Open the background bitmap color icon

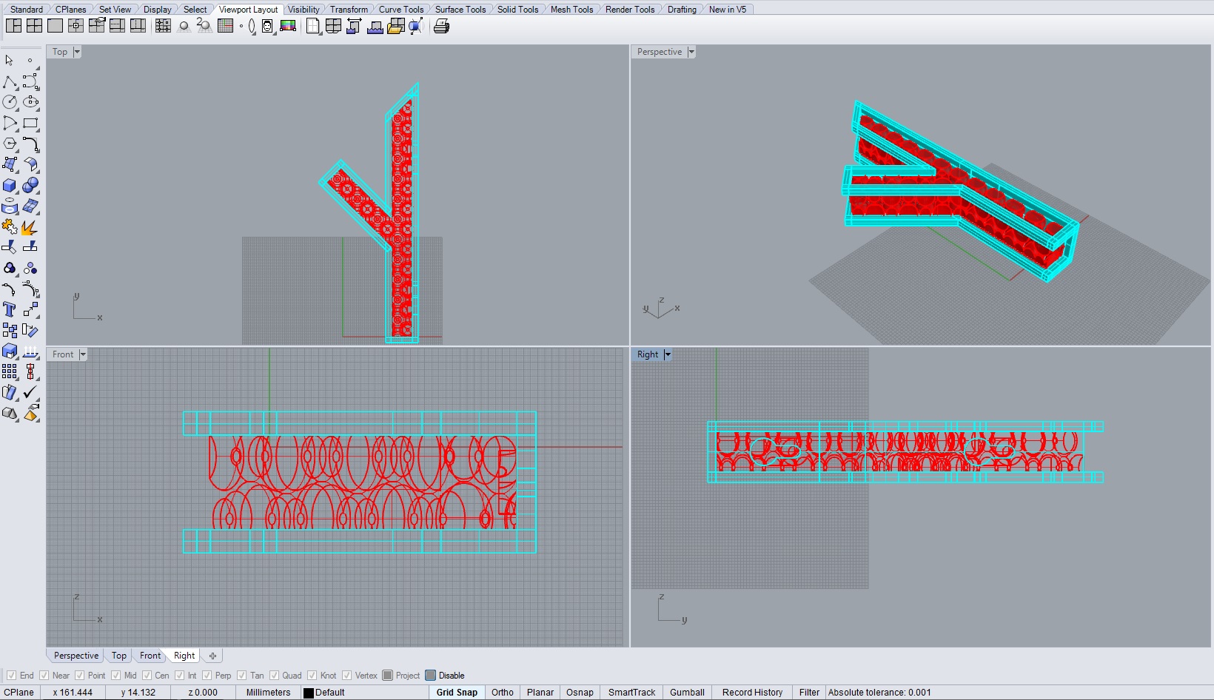tap(288, 26)
